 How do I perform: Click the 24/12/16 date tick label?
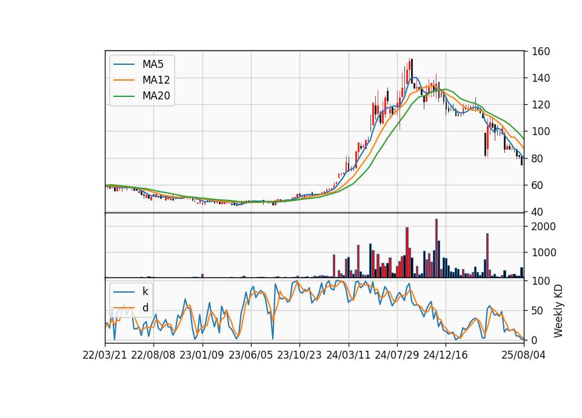pyautogui.click(x=446, y=355)
